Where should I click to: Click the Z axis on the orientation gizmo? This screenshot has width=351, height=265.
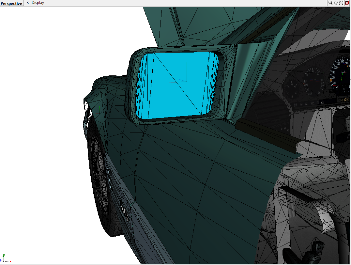click(1, 260)
